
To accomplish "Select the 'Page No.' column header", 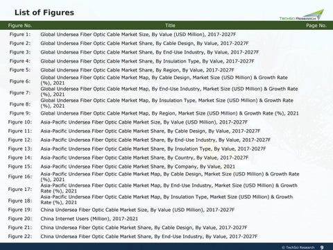I will tap(316, 26).
